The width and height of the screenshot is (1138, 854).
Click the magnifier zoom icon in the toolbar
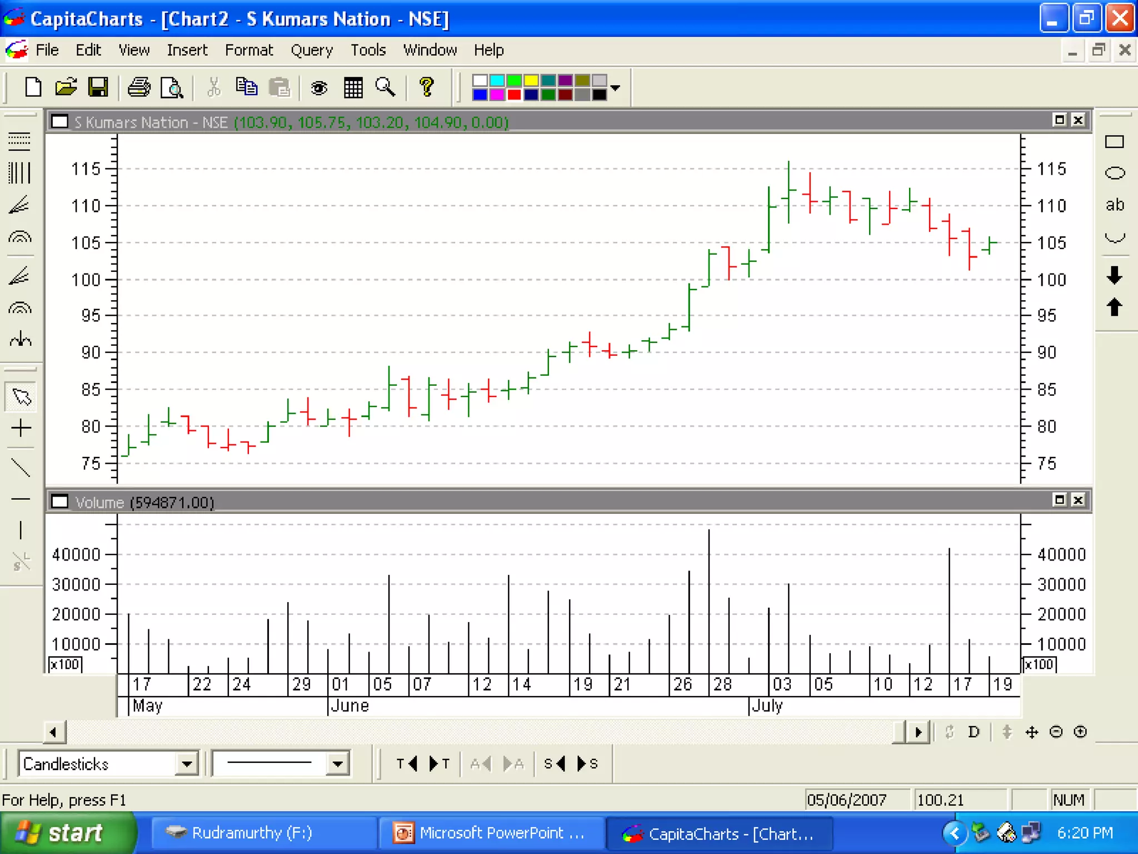pos(385,87)
